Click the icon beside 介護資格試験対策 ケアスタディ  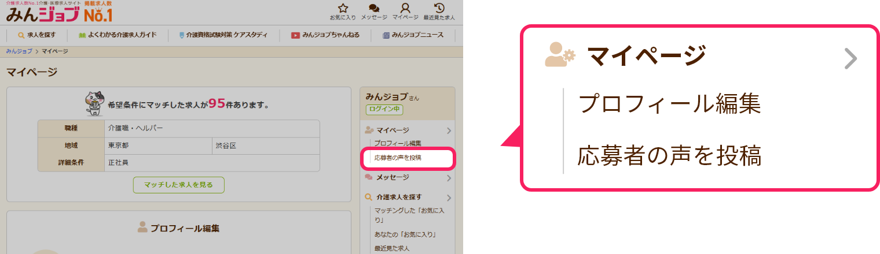182,35
